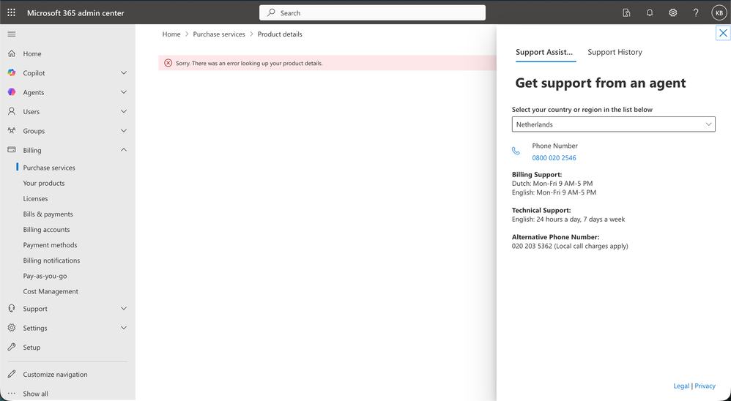Screen dimensions: 731x401
Task: Collapse the navigation menu hamburger icon
Action: click(x=12, y=34)
